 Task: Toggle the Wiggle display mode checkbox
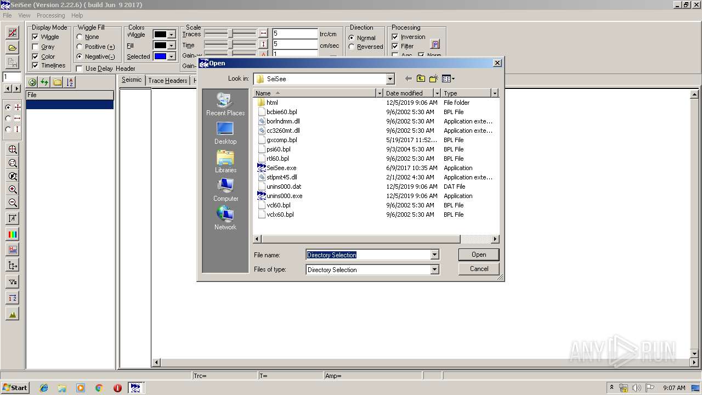click(x=35, y=37)
